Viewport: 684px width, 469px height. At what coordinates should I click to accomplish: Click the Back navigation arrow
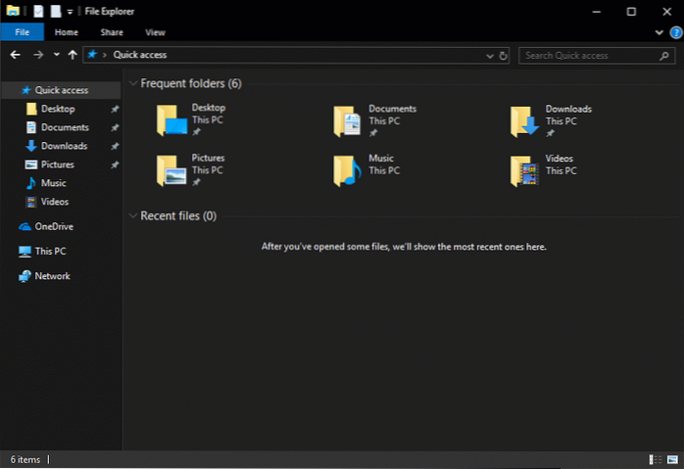point(16,56)
